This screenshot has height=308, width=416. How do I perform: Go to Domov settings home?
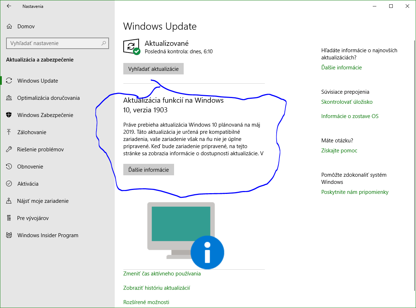click(x=58, y=26)
